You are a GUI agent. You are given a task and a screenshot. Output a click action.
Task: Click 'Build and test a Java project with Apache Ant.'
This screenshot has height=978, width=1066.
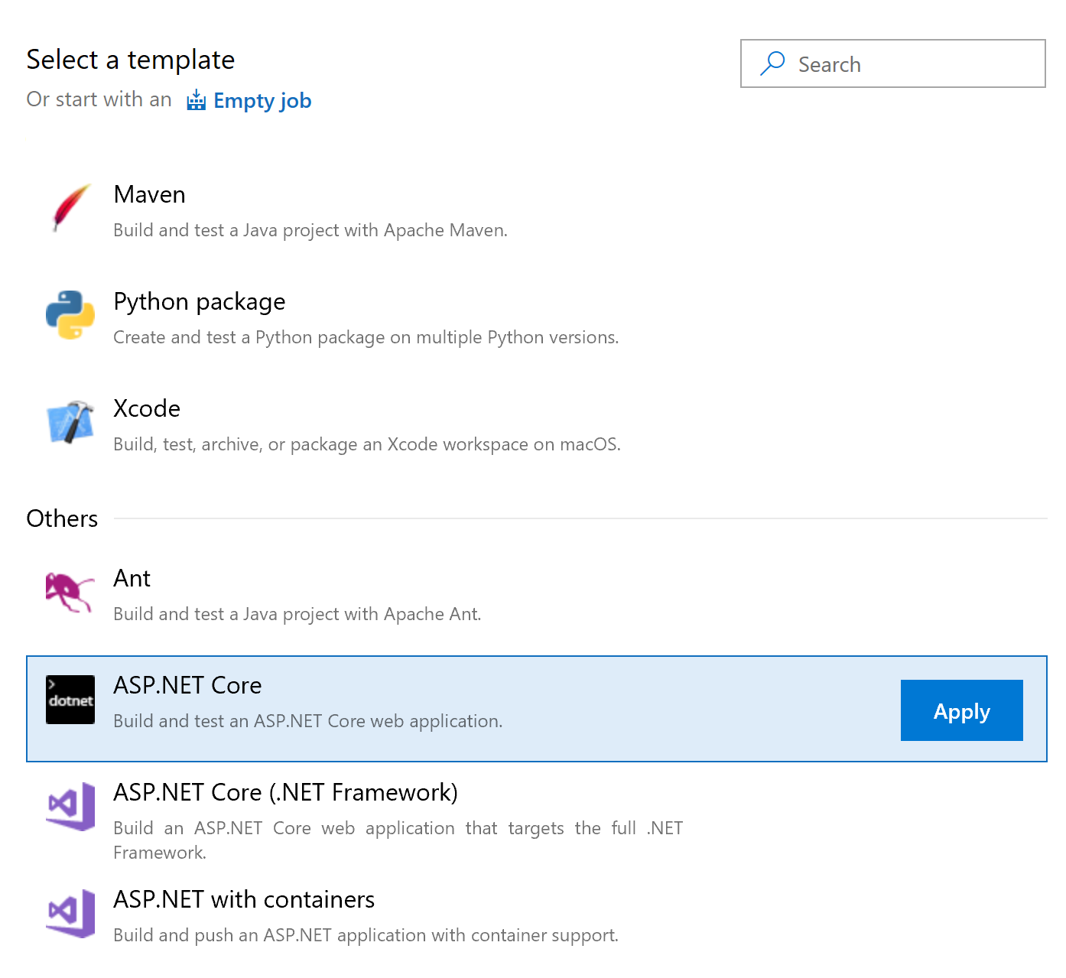pyautogui.click(x=297, y=614)
